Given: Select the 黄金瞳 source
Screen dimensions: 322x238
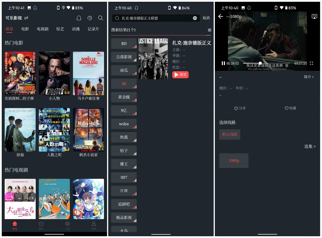Looking at the screenshot, I should tap(124, 97).
